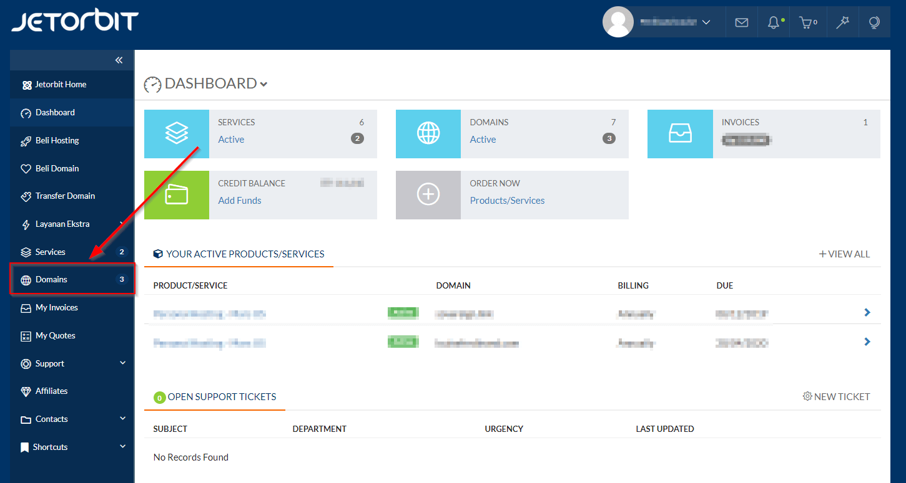Collapse the sidebar with double-chevron icon
This screenshot has height=483, width=906.
[x=119, y=60]
